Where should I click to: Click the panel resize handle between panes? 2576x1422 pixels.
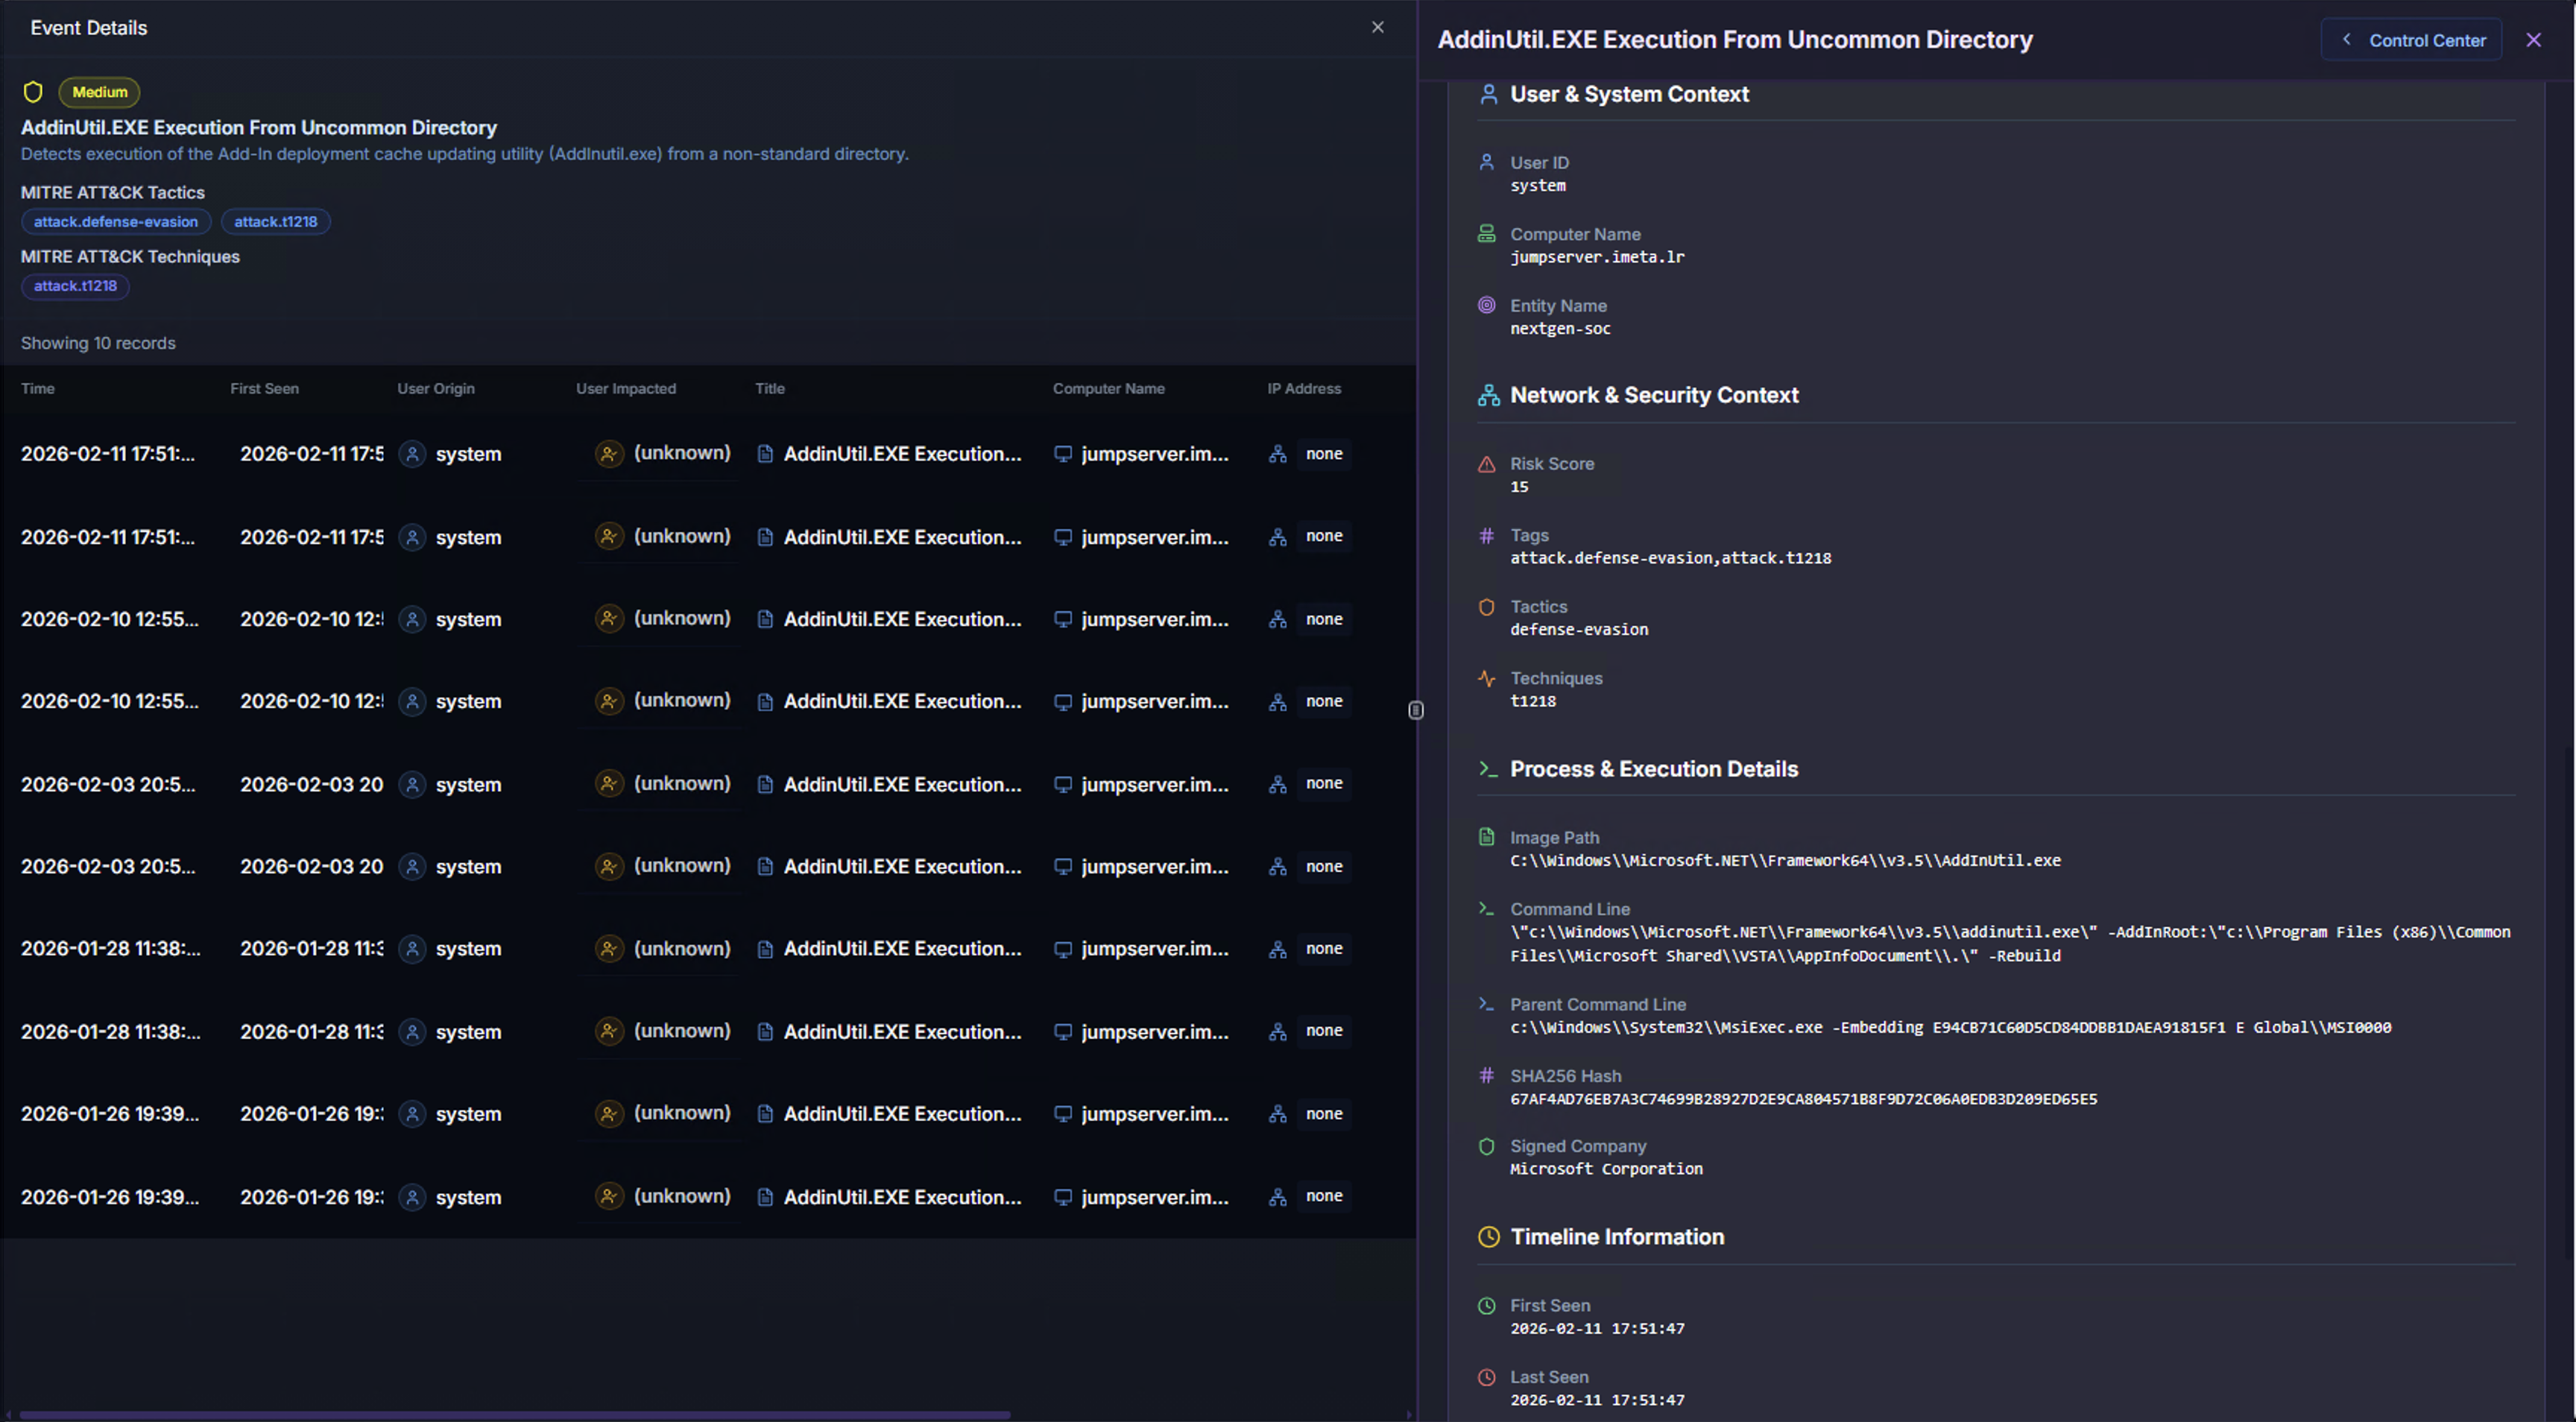pyautogui.click(x=1416, y=710)
